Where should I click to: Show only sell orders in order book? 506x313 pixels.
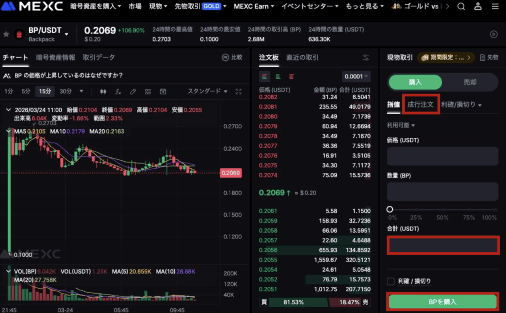point(292,77)
